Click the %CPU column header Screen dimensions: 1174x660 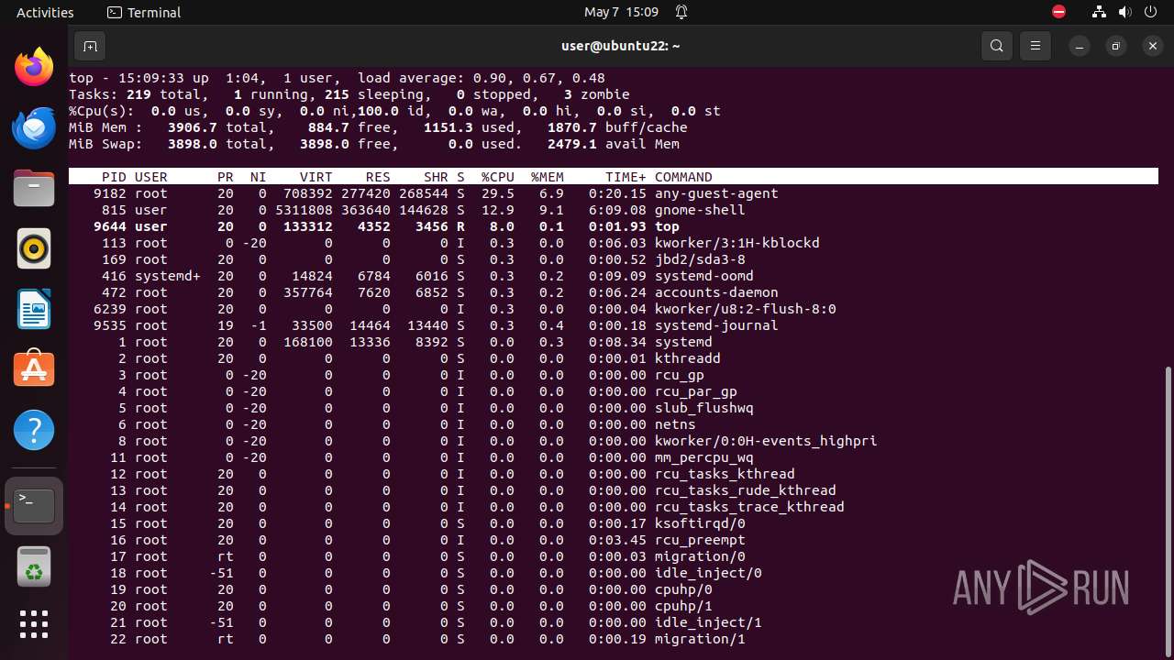498,177
